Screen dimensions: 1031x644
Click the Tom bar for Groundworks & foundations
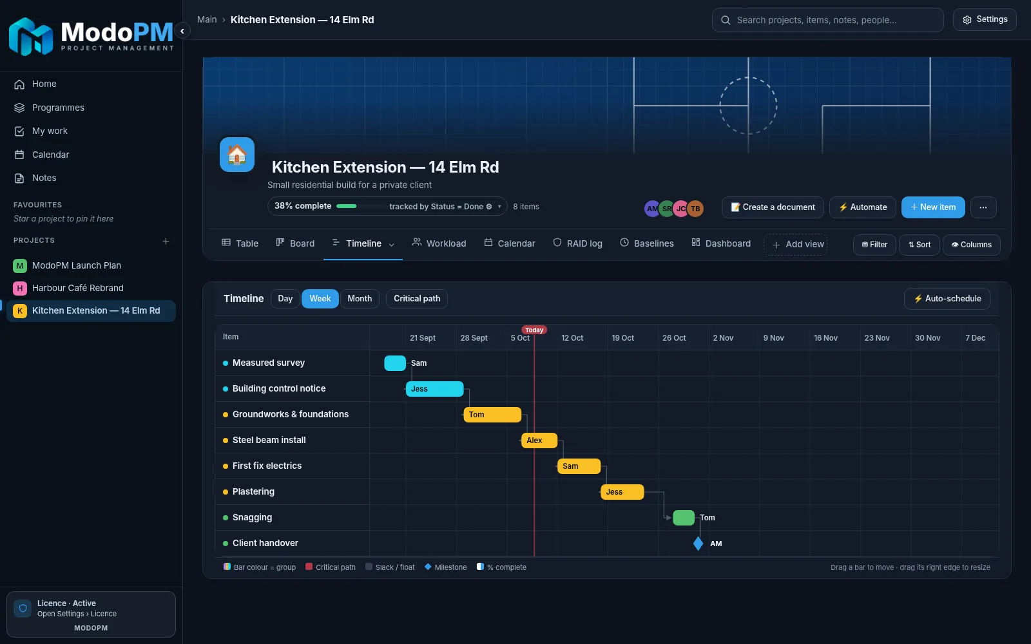(492, 415)
